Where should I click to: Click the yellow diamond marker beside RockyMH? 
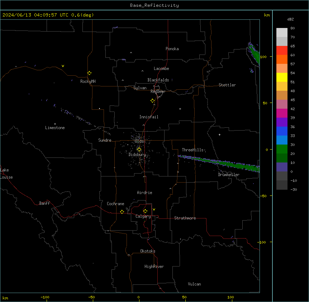pos(89,73)
